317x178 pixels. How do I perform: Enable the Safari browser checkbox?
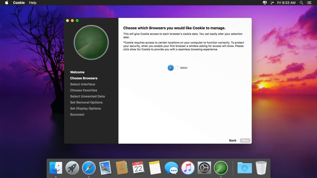(x=177, y=68)
